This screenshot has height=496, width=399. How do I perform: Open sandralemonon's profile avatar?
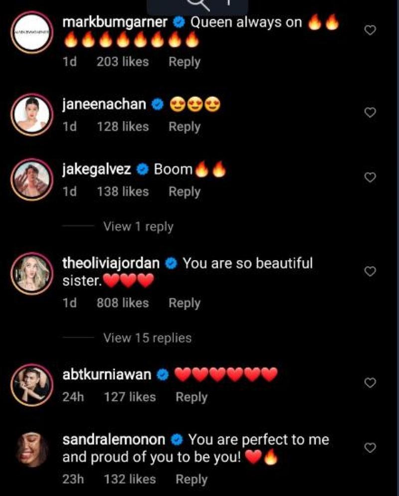point(32,450)
